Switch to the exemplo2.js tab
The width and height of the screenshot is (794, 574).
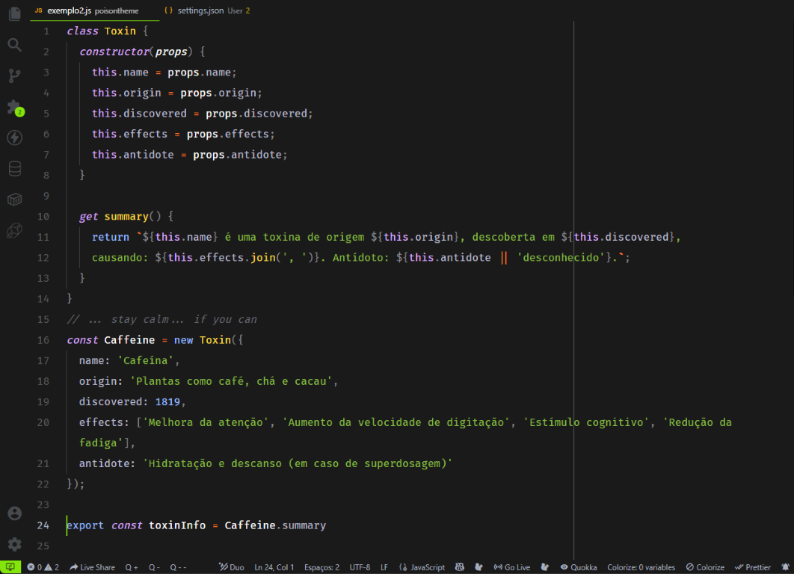click(x=95, y=10)
